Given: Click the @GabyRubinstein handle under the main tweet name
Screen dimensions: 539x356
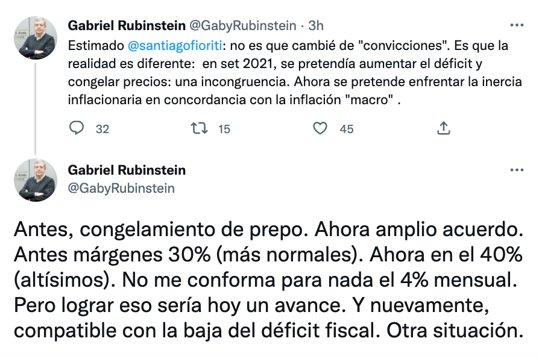Looking at the screenshot, I should click(121, 188).
